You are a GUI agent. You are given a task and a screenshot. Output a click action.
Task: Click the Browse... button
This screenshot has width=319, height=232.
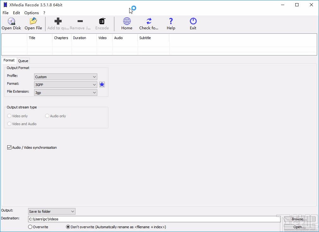299,219
